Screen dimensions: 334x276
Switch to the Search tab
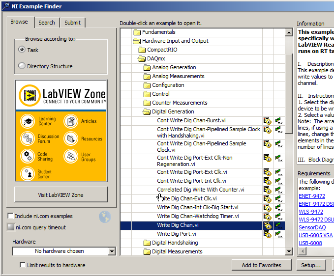(47, 23)
